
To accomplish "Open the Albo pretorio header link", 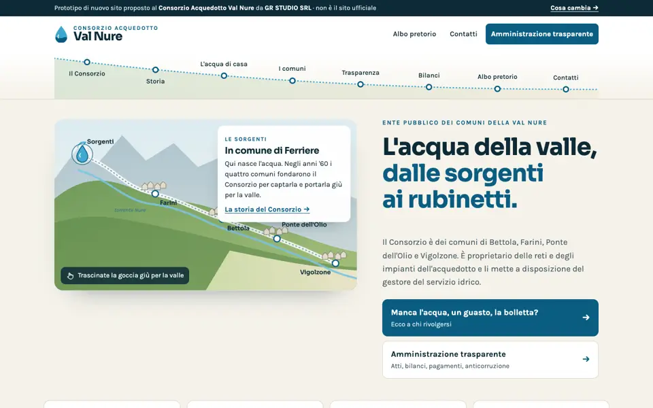I will pyautogui.click(x=414, y=34).
